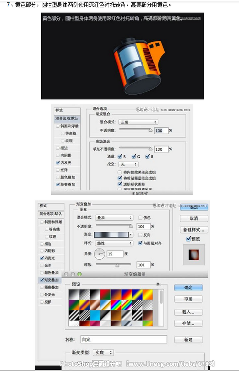Image resolution: width=239 pixels, height=372 pixels.
Task: Click 取消 in the Layer Style dialog
Action: [x=194, y=219]
